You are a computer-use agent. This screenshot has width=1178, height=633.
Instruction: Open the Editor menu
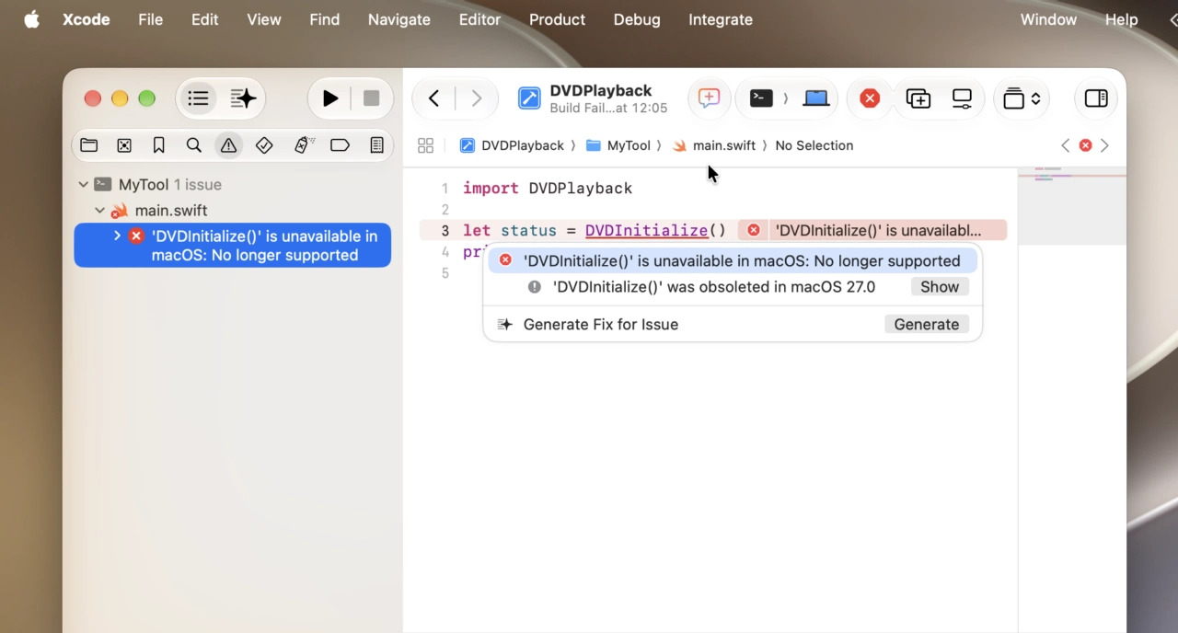(479, 19)
